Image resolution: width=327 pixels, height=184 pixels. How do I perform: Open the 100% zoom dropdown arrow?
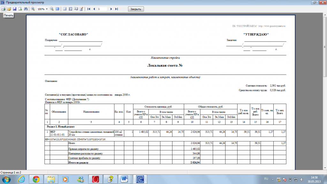(47, 9)
